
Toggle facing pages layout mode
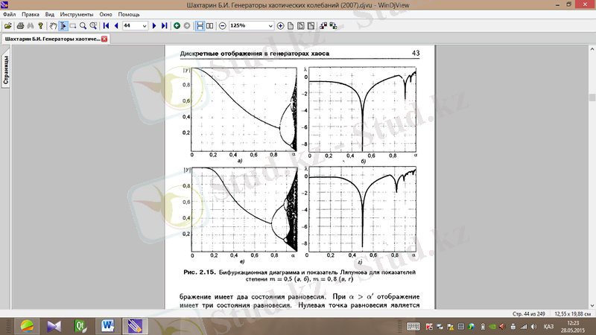(210, 26)
